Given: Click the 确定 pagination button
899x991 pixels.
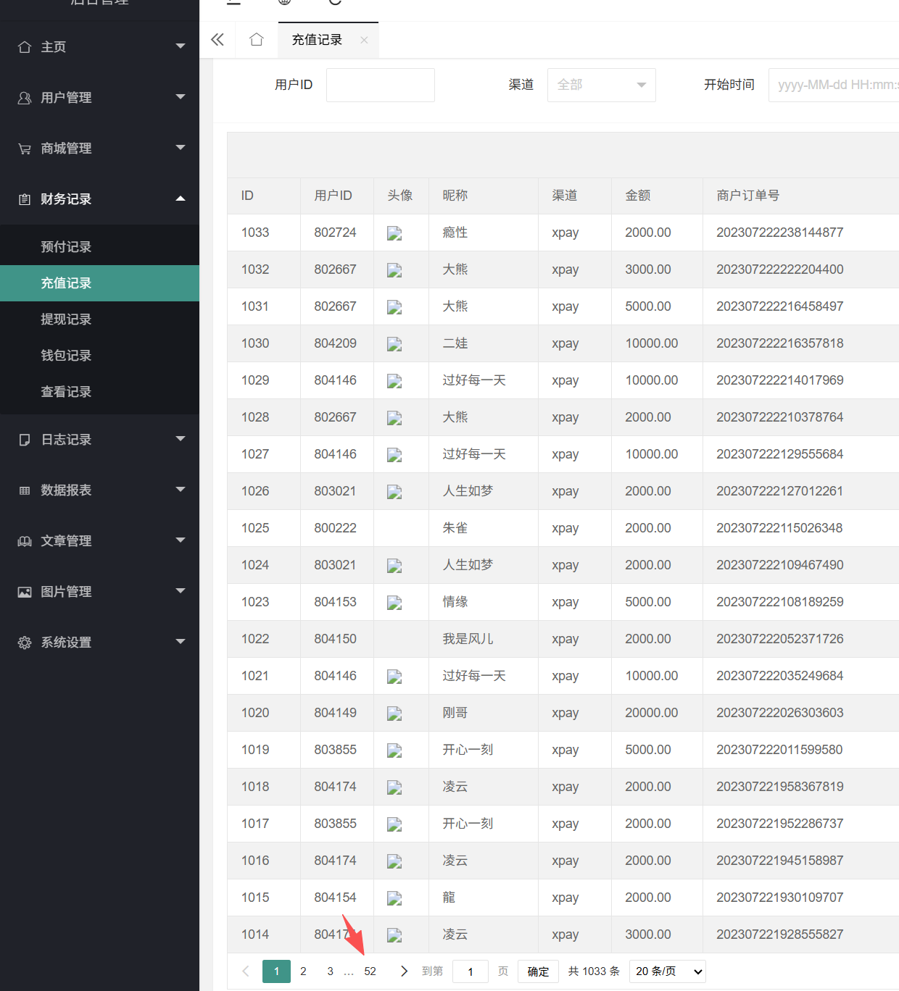Looking at the screenshot, I should coord(538,971).
